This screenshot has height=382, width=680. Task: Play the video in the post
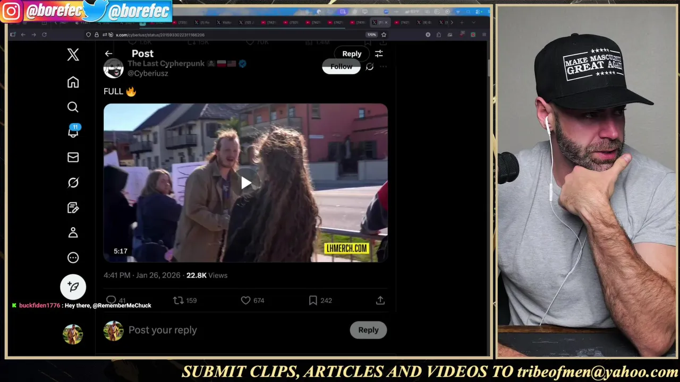245,183
